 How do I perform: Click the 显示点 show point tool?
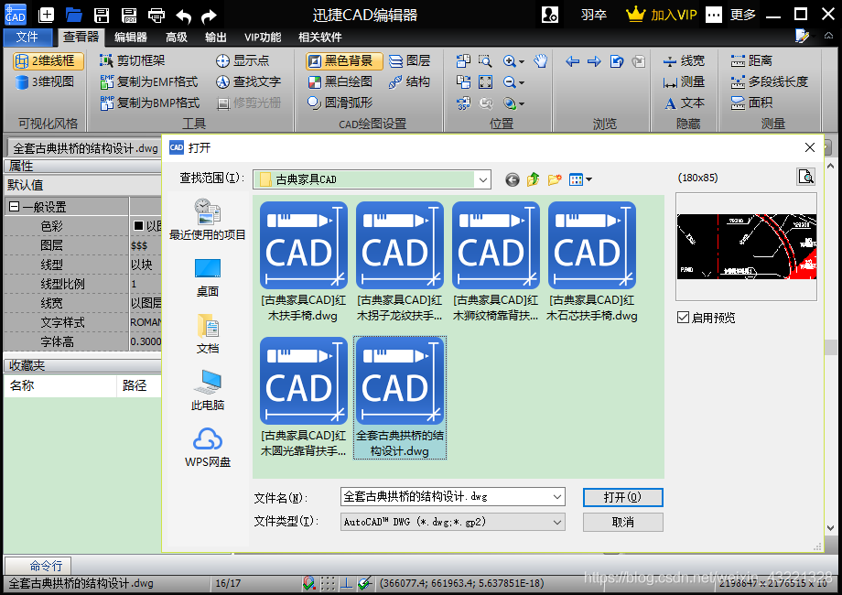(x=243, y=60)
